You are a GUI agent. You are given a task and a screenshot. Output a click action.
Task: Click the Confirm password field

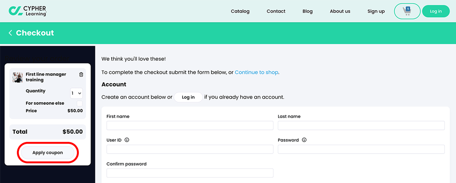pyautogui.click(x=190, y=173)
